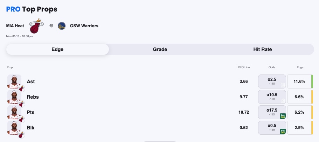Click the PRO Top Props heading

pyautogui.click(x=32, y=9)
